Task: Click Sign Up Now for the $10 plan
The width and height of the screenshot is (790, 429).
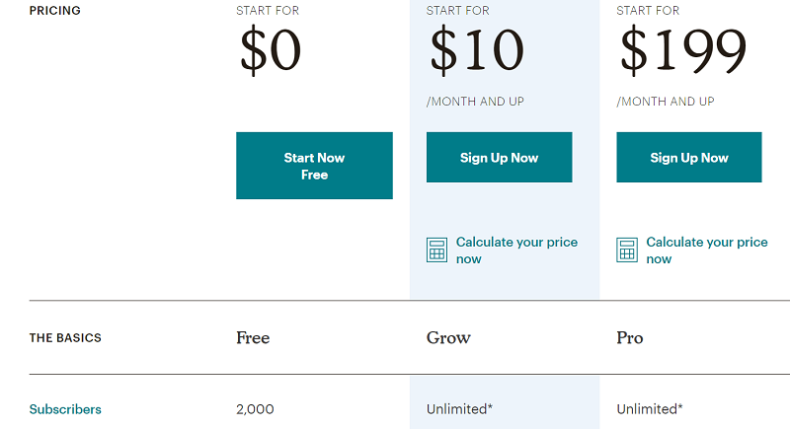Action: click(499, 158)
